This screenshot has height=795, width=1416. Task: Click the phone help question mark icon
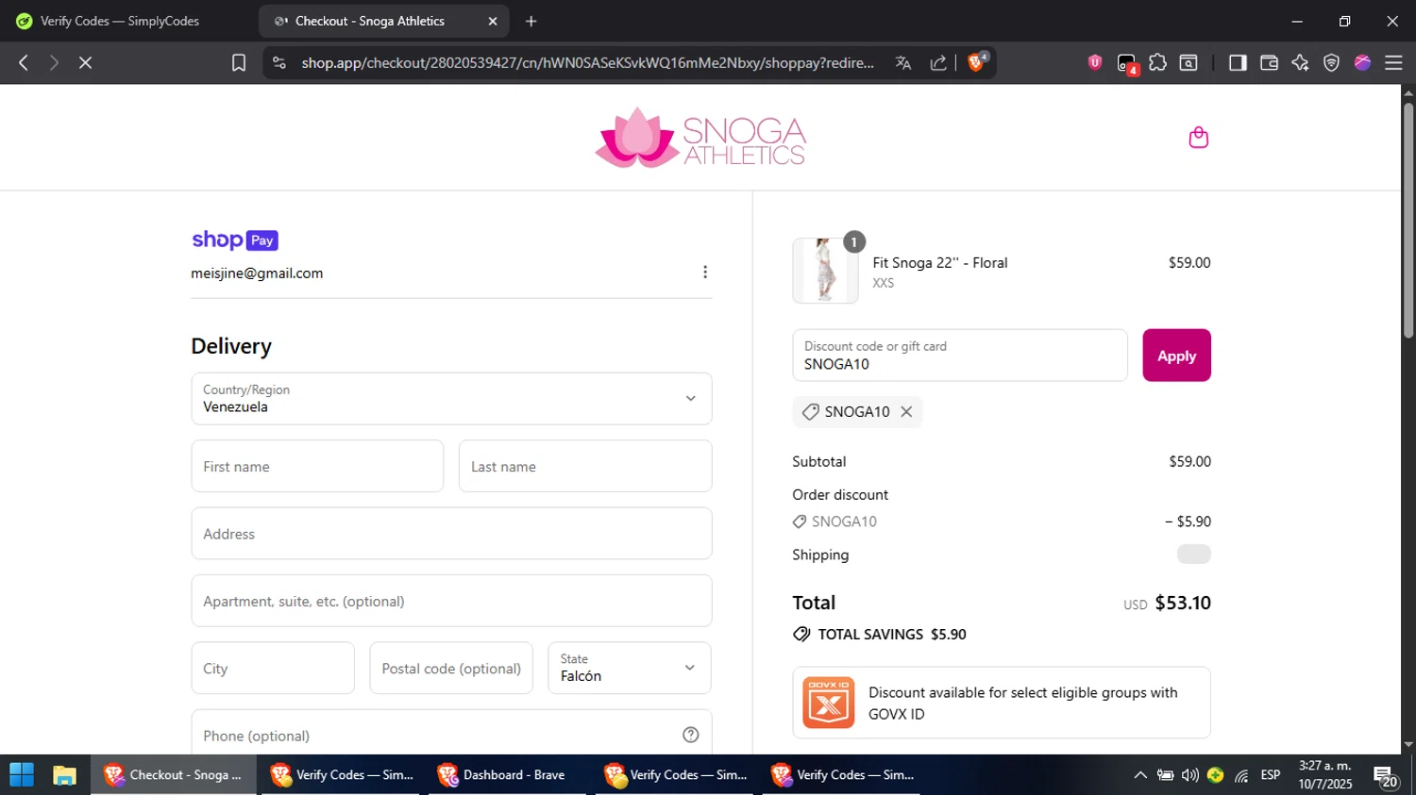tap(690, 735)
